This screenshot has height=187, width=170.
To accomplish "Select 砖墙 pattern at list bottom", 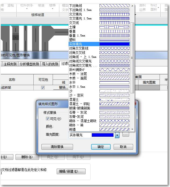I will click(x=99, y=129).
